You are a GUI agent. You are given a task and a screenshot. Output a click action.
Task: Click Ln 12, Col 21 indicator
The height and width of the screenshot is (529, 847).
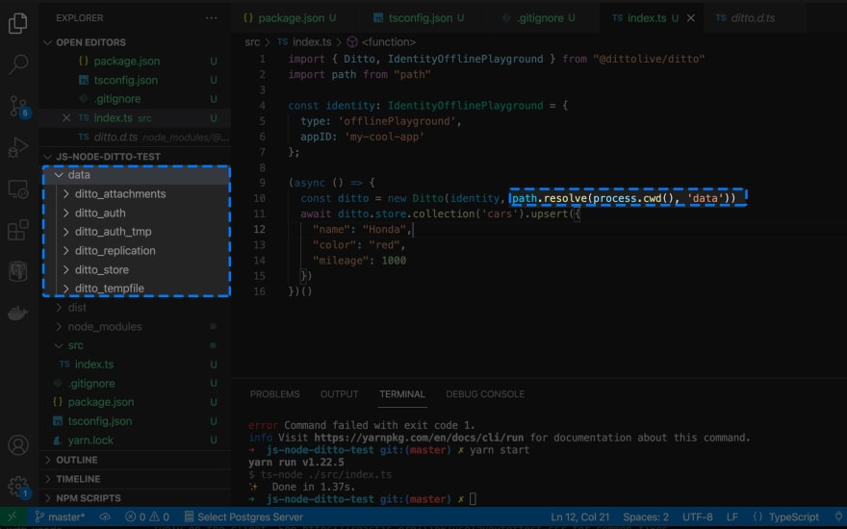click(x=579, y=516)
